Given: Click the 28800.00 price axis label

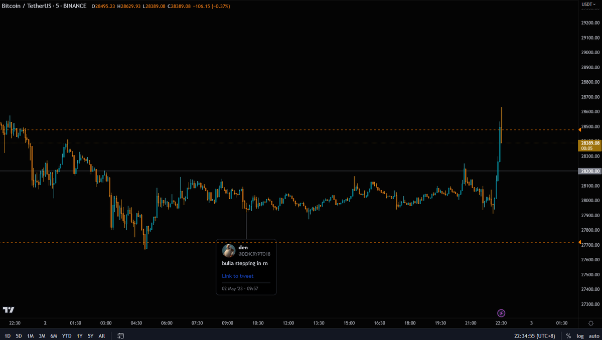Looking at the screenshot, I should point(590,82).
